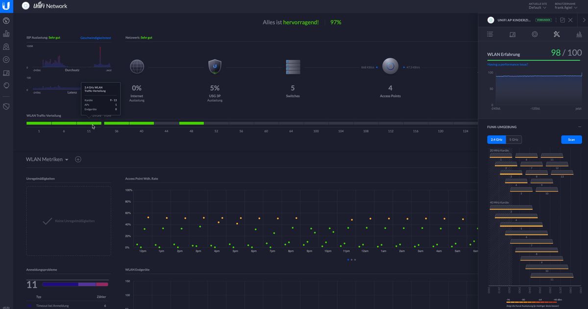Viewport: 588px width, 309px height.
Task: Click the Verbunden status badge
Action: point(543,20)
